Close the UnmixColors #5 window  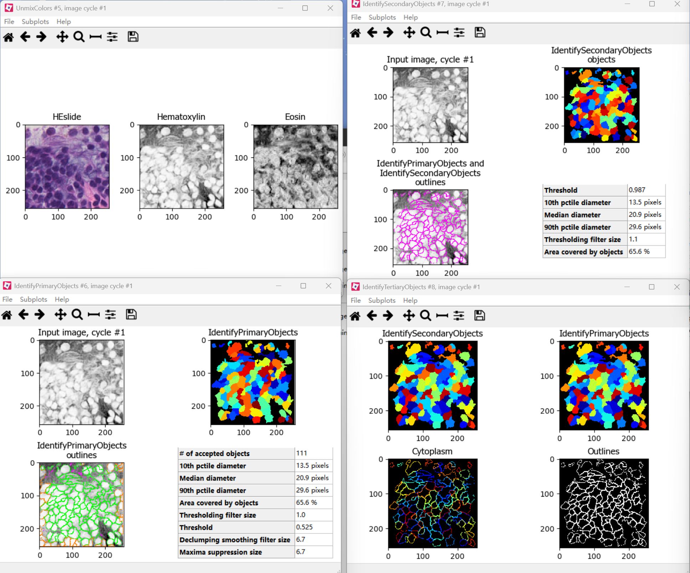330,8
